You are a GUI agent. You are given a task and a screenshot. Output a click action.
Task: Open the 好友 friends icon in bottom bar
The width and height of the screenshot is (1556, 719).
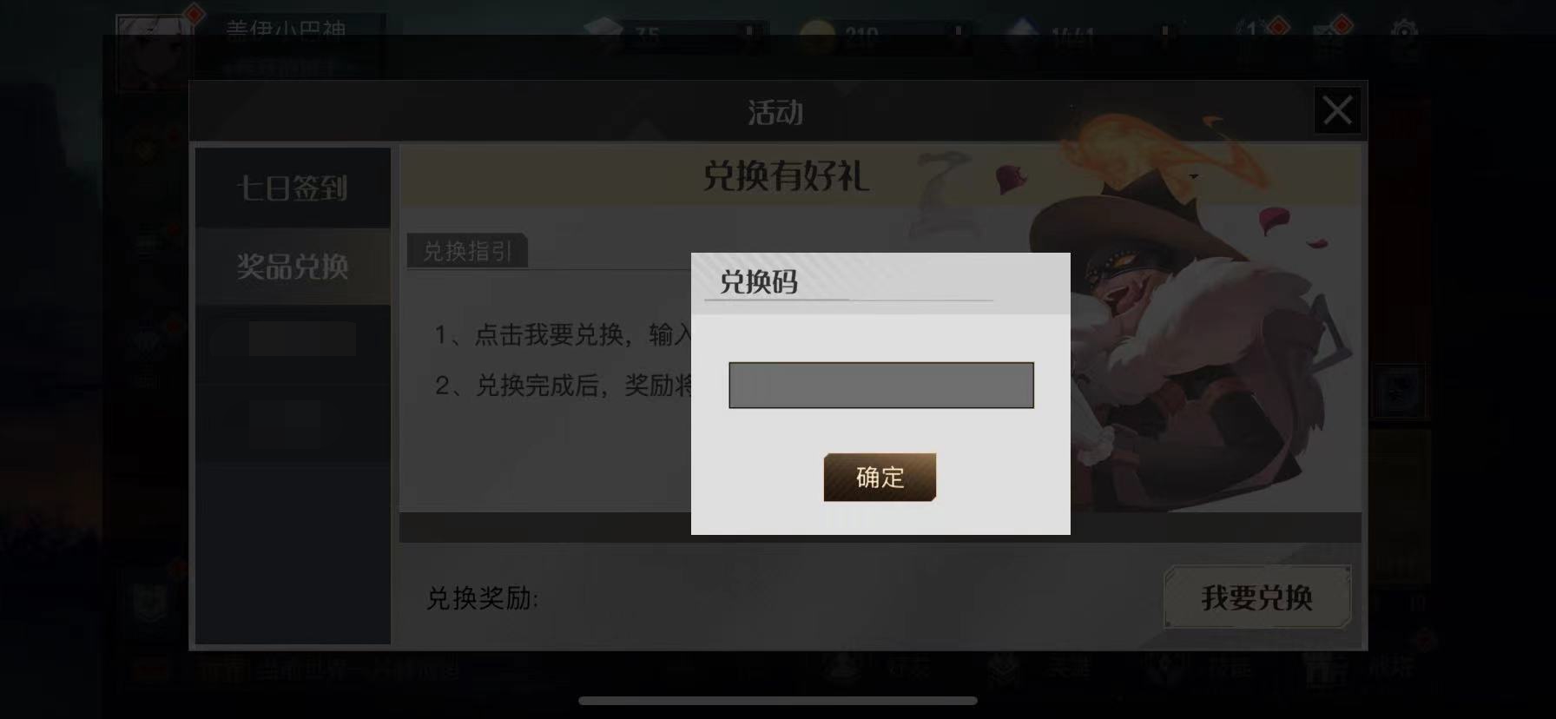coord(873,669)
